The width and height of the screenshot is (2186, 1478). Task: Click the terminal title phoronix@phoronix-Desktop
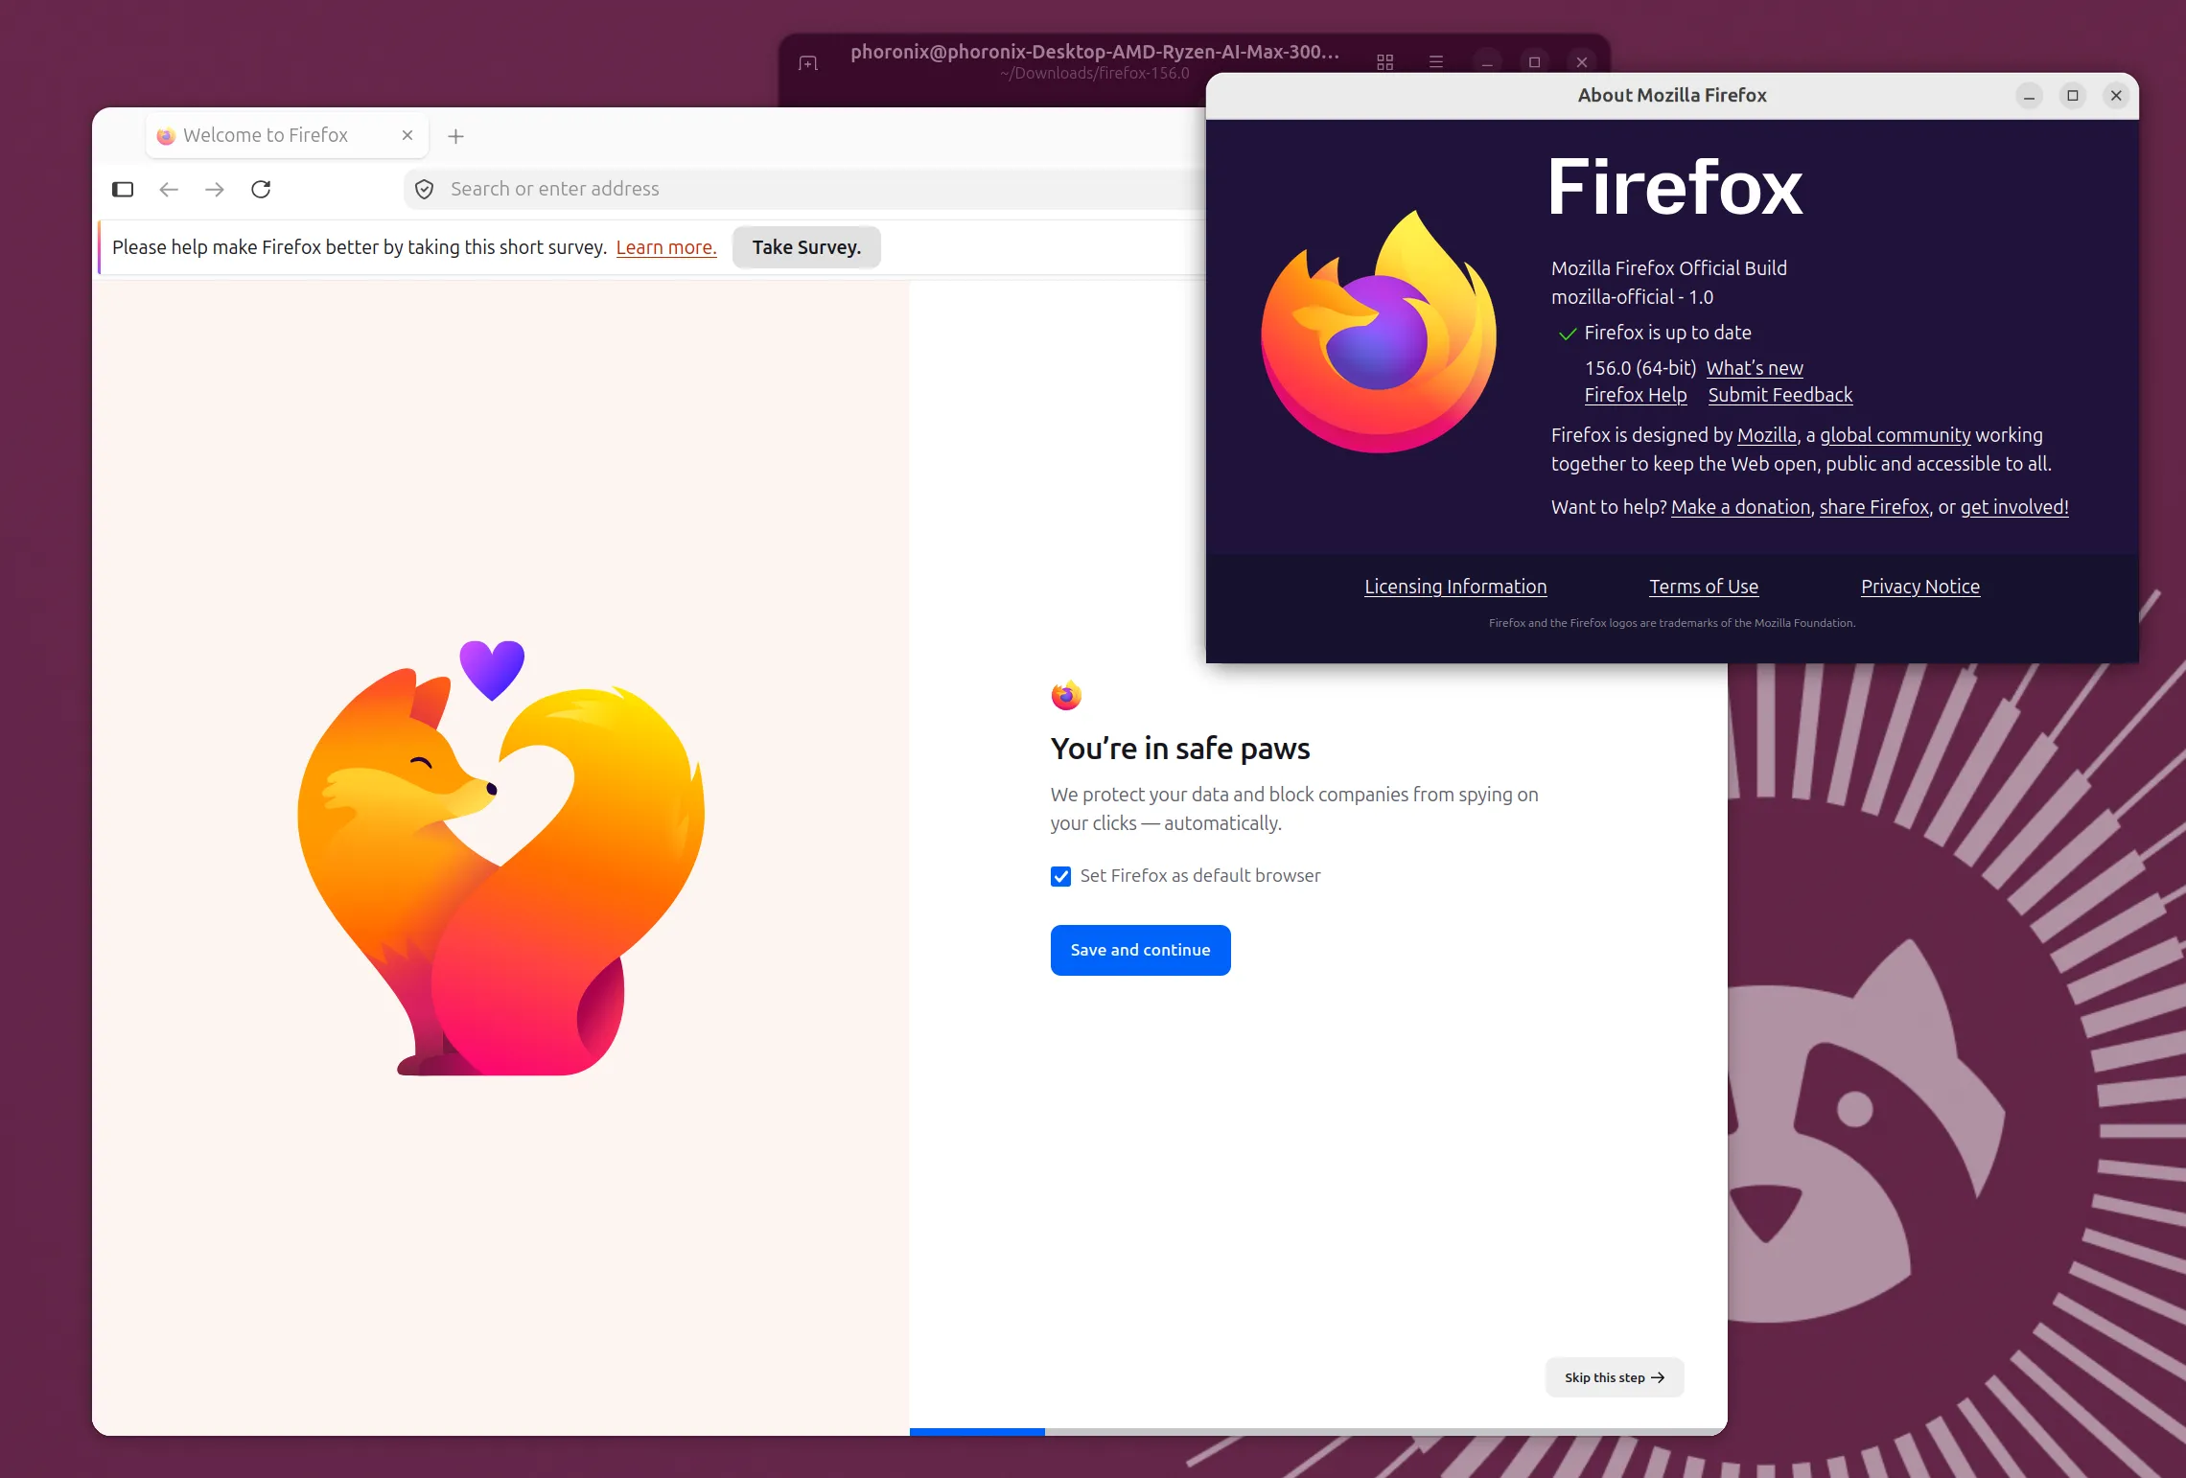tap(1095, 52)
